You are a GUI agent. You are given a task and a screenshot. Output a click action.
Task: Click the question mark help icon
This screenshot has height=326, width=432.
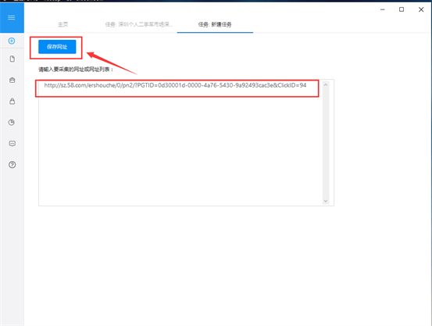(12, 165)
